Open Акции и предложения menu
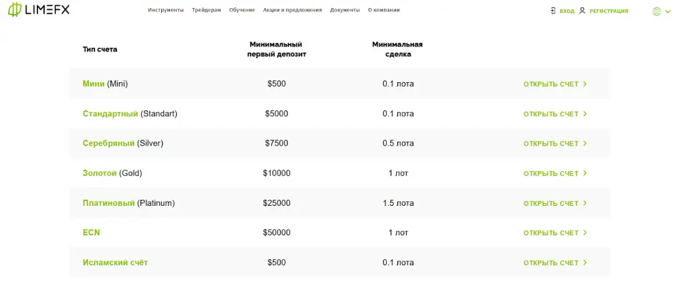Viewport: 685px width, 294px height. (x=292, y=10)
